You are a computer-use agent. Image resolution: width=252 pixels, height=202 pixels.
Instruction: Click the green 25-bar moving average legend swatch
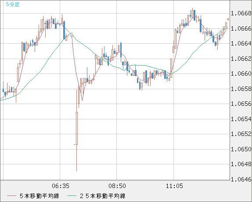(72, 196)
